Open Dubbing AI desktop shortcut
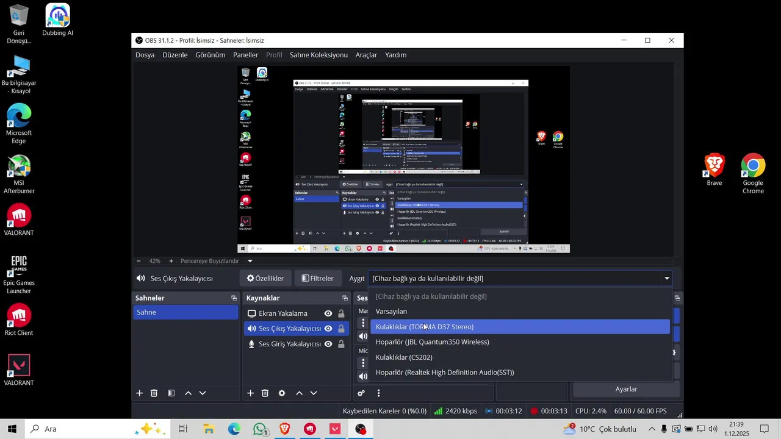Screen dimensions: 781x439 [58, 20]
